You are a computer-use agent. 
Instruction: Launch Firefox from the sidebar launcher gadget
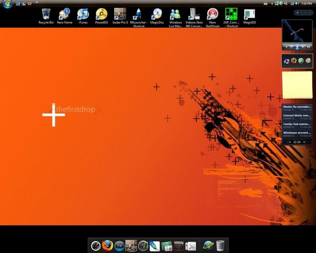pyautogui.click(x=293, y=60)
